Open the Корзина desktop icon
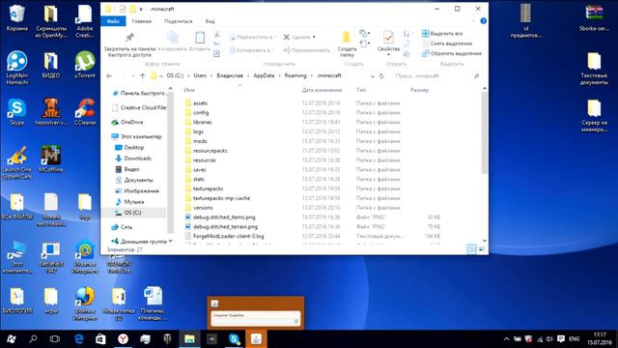618x348 pixels. click(x=17, y=18)
